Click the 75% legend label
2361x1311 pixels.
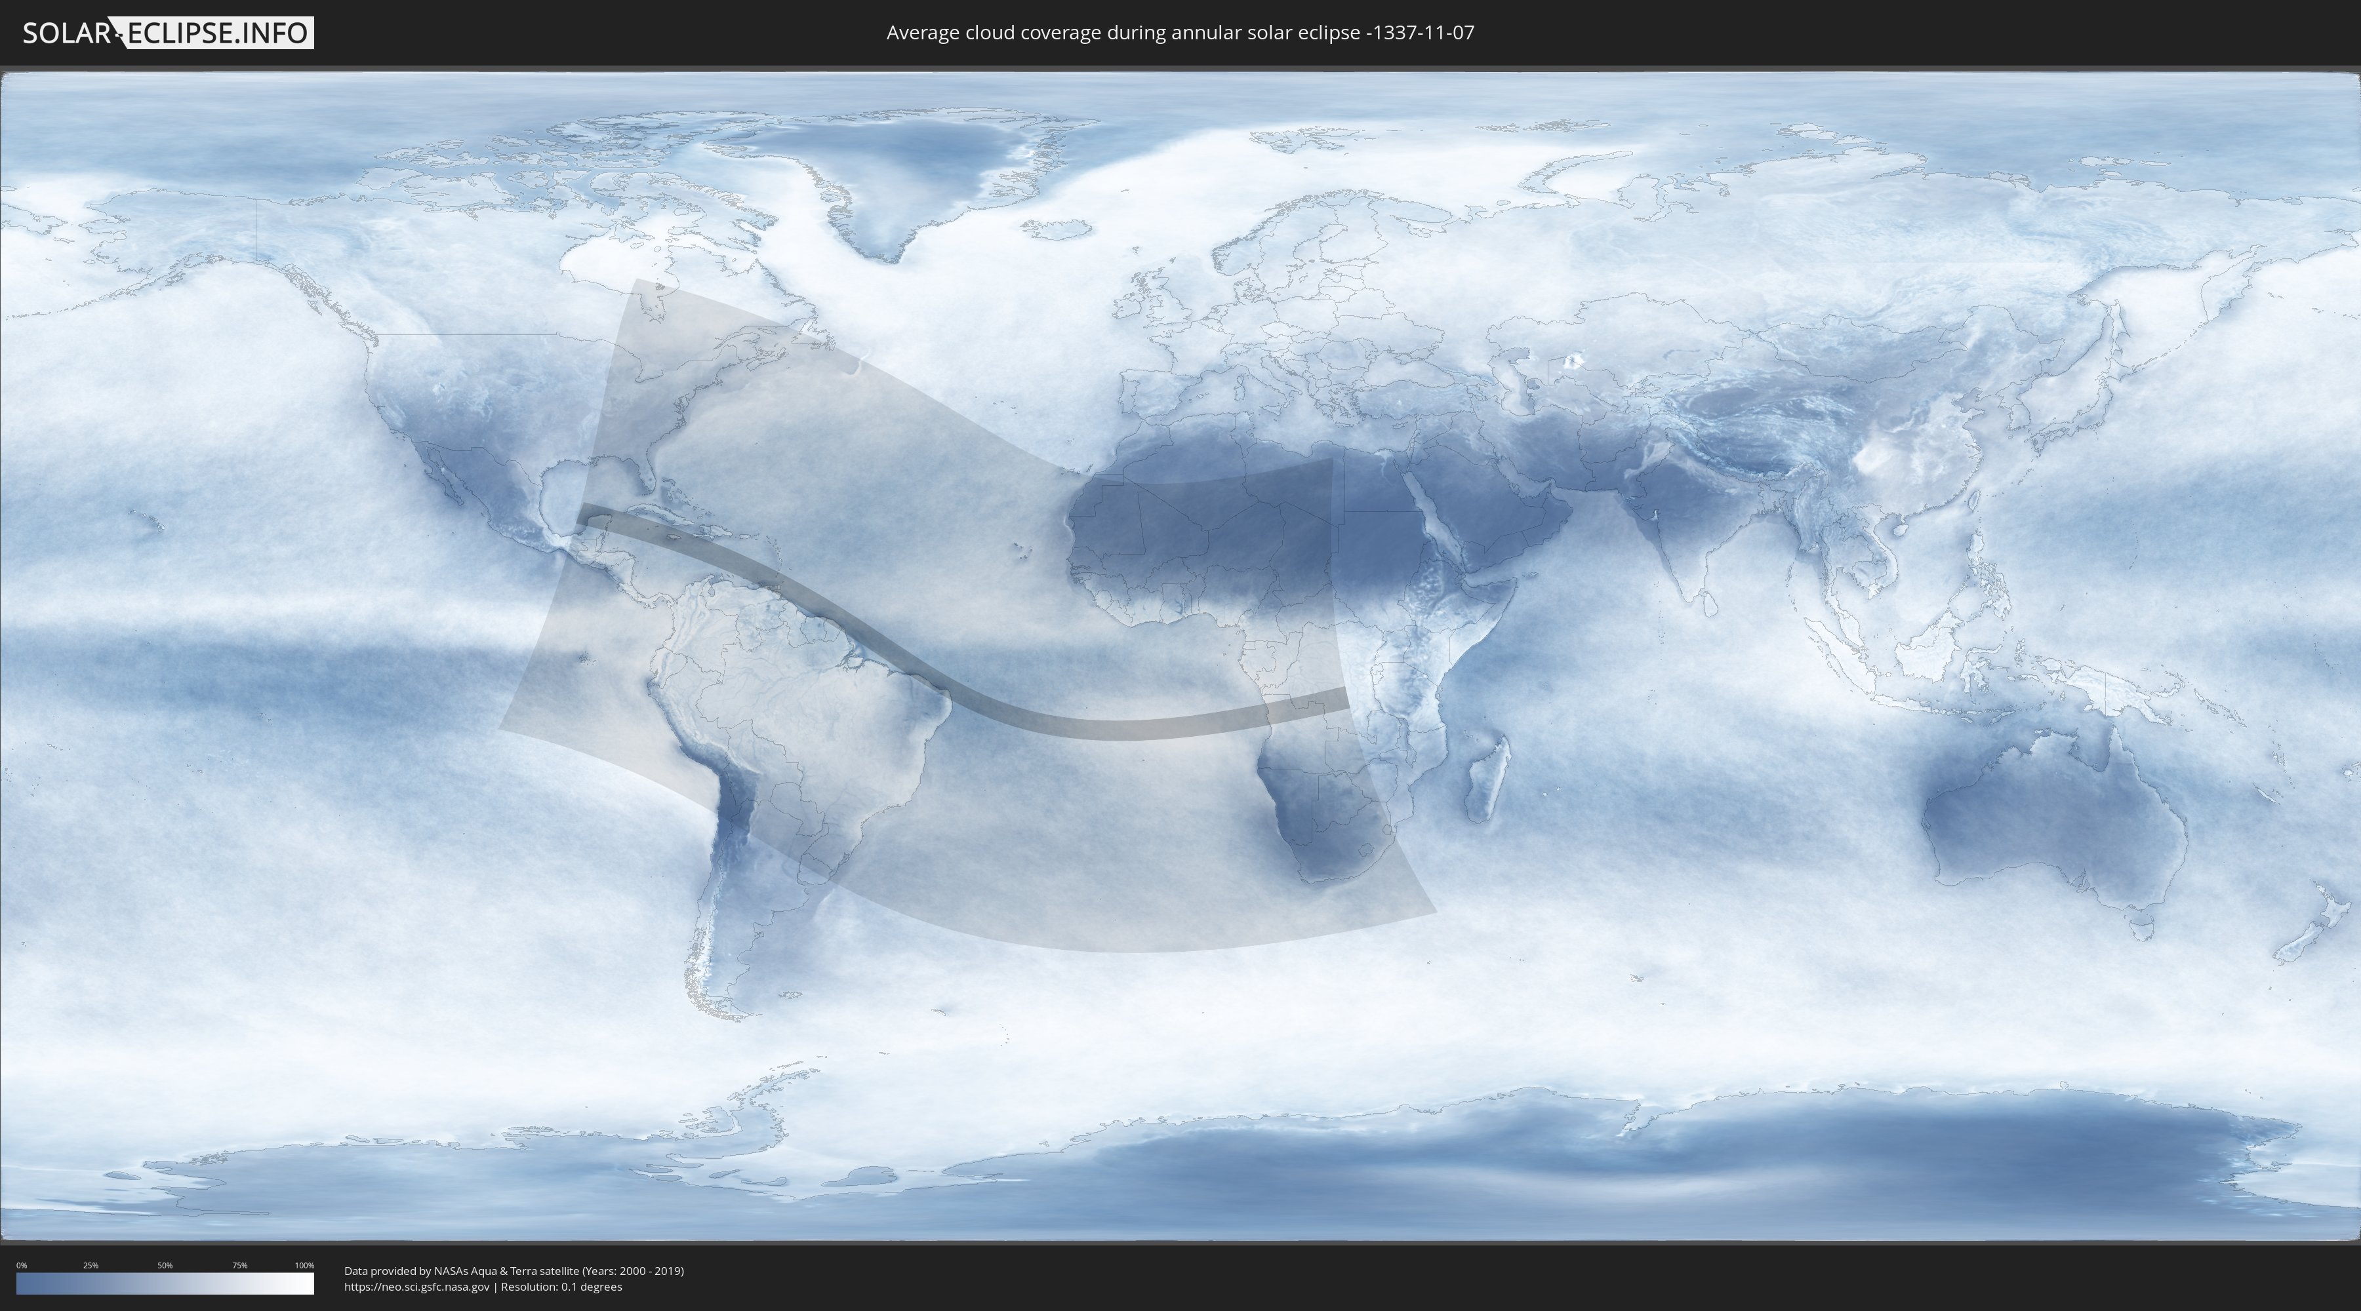pos(239,1265)
